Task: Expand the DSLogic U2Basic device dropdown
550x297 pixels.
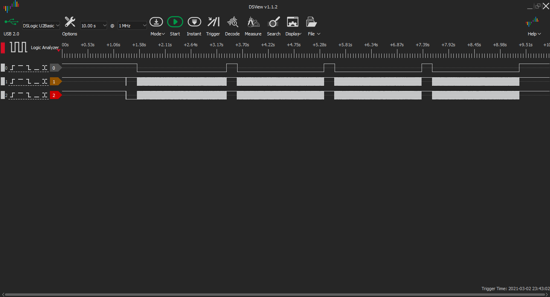Action: [41, 25]
